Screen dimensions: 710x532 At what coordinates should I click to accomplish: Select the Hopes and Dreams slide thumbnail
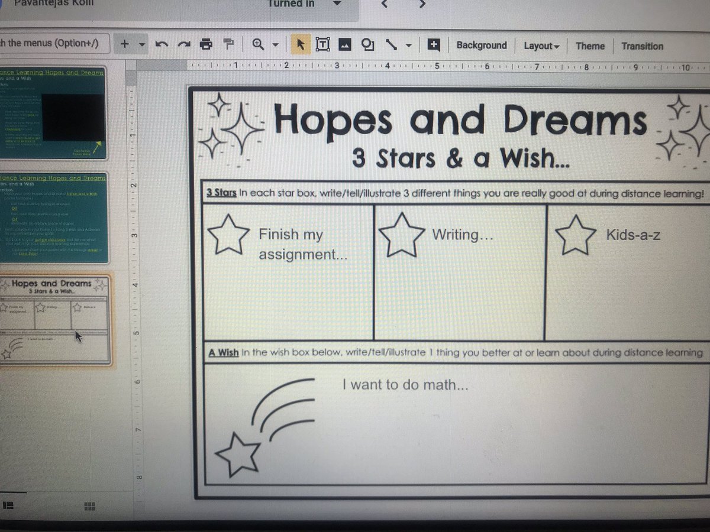coord(54,320)
